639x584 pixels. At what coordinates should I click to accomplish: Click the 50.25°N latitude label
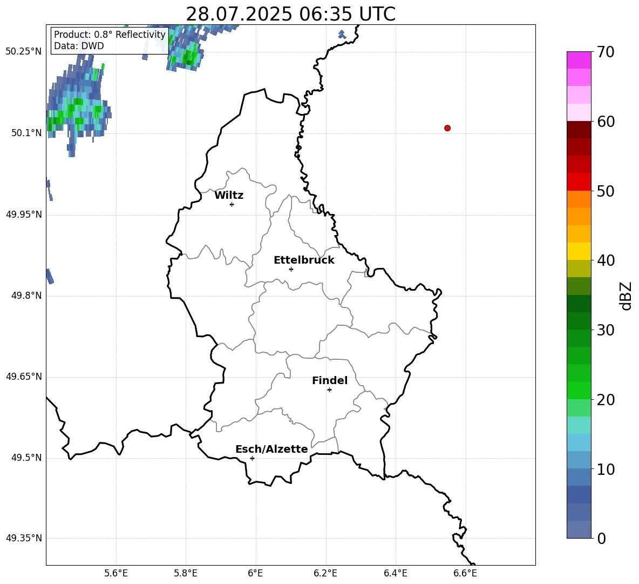[x=24, y=52]
